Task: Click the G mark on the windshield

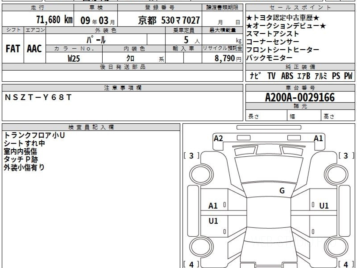Action: [282, 191]
